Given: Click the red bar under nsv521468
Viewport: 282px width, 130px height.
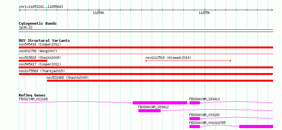Looking at the screenshot, I should pyautogui.click(x=160, y=81).
